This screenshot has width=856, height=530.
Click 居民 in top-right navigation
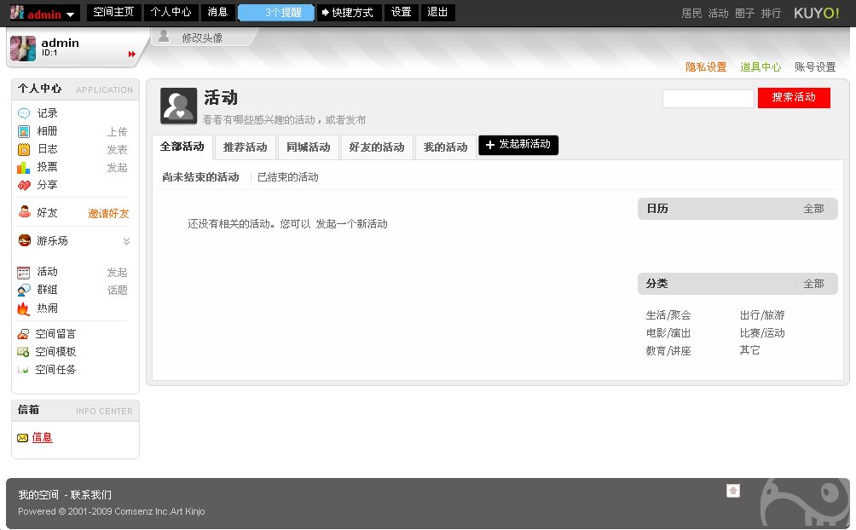691,13
